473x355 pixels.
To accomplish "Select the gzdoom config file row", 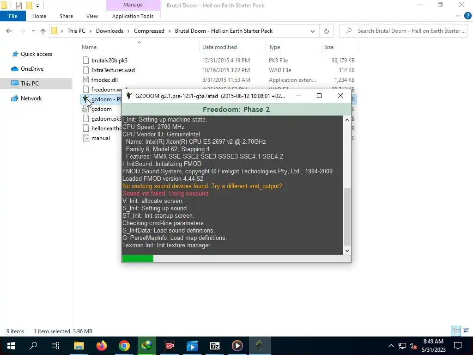I will (x=101, y=109).
